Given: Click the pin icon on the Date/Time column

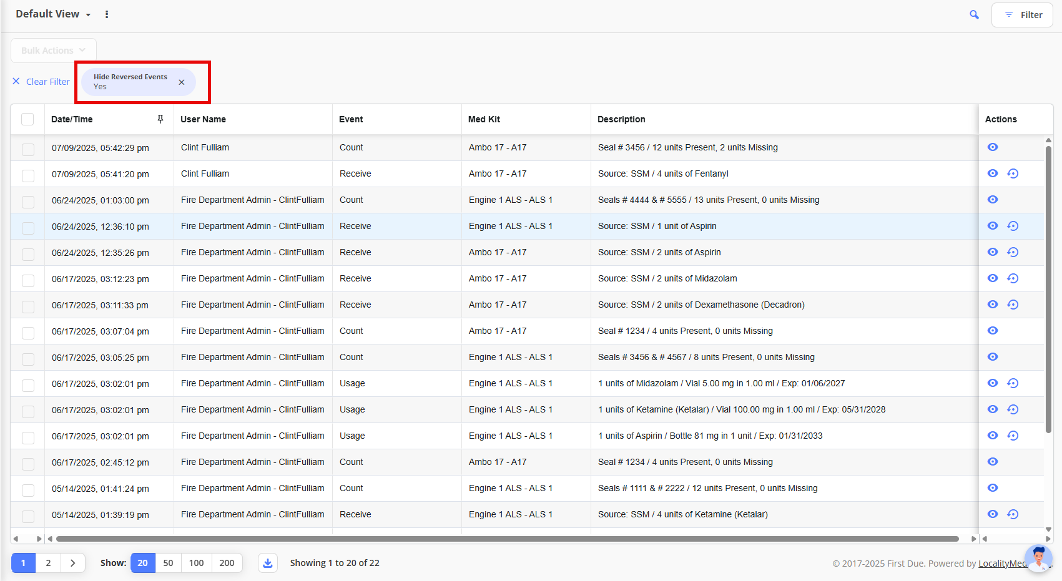Looking at the screenshot, I should point(160,119).
